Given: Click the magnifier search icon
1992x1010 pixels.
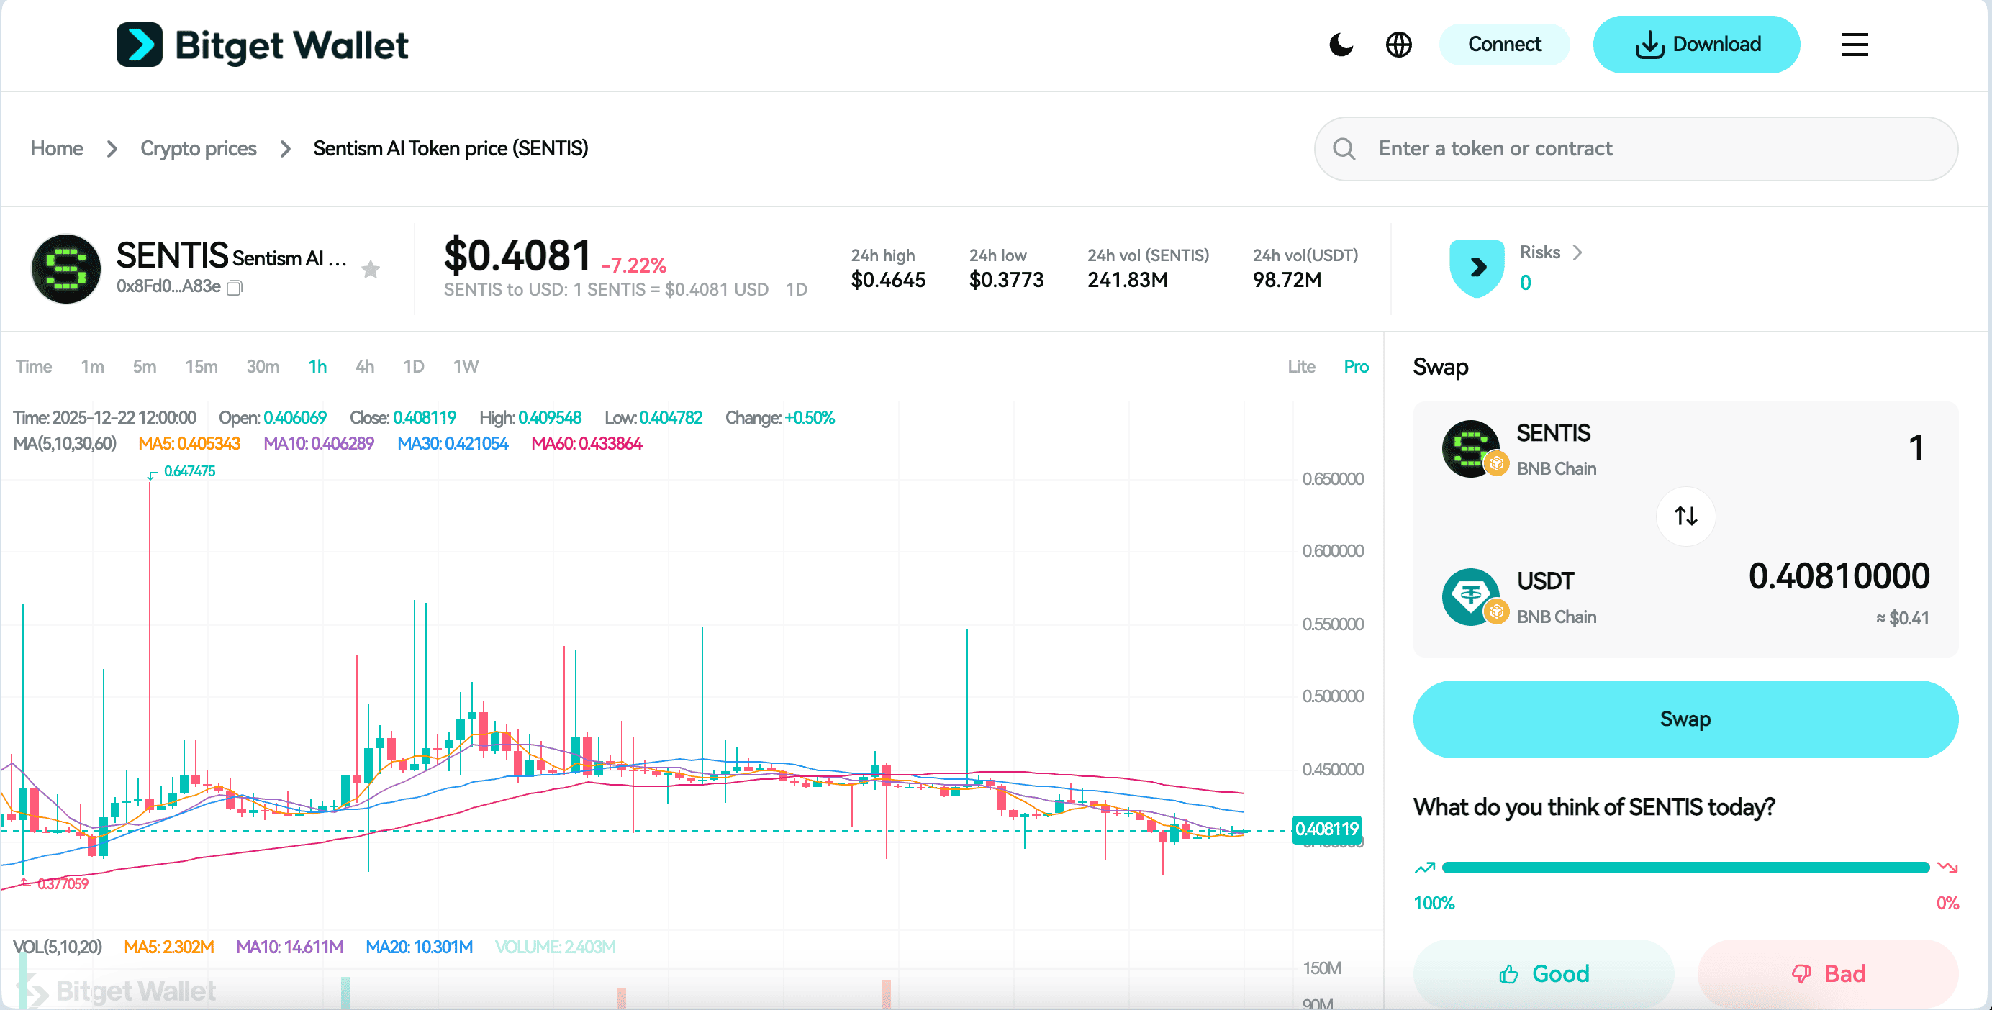Looking at the screenshot, I should coord(1344,148).
